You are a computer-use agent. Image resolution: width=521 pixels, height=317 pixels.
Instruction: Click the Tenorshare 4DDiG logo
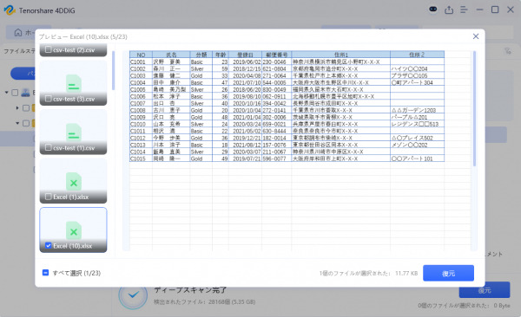point(10,10)
